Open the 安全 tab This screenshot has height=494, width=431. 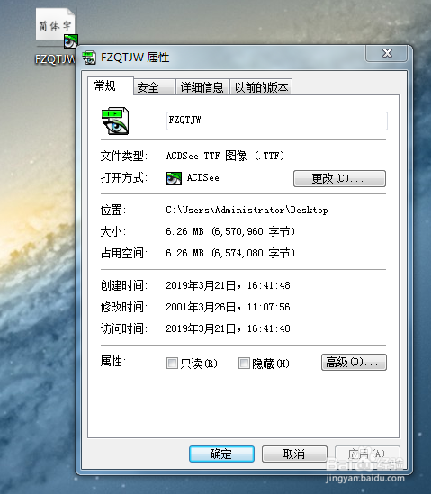(154, 87)
